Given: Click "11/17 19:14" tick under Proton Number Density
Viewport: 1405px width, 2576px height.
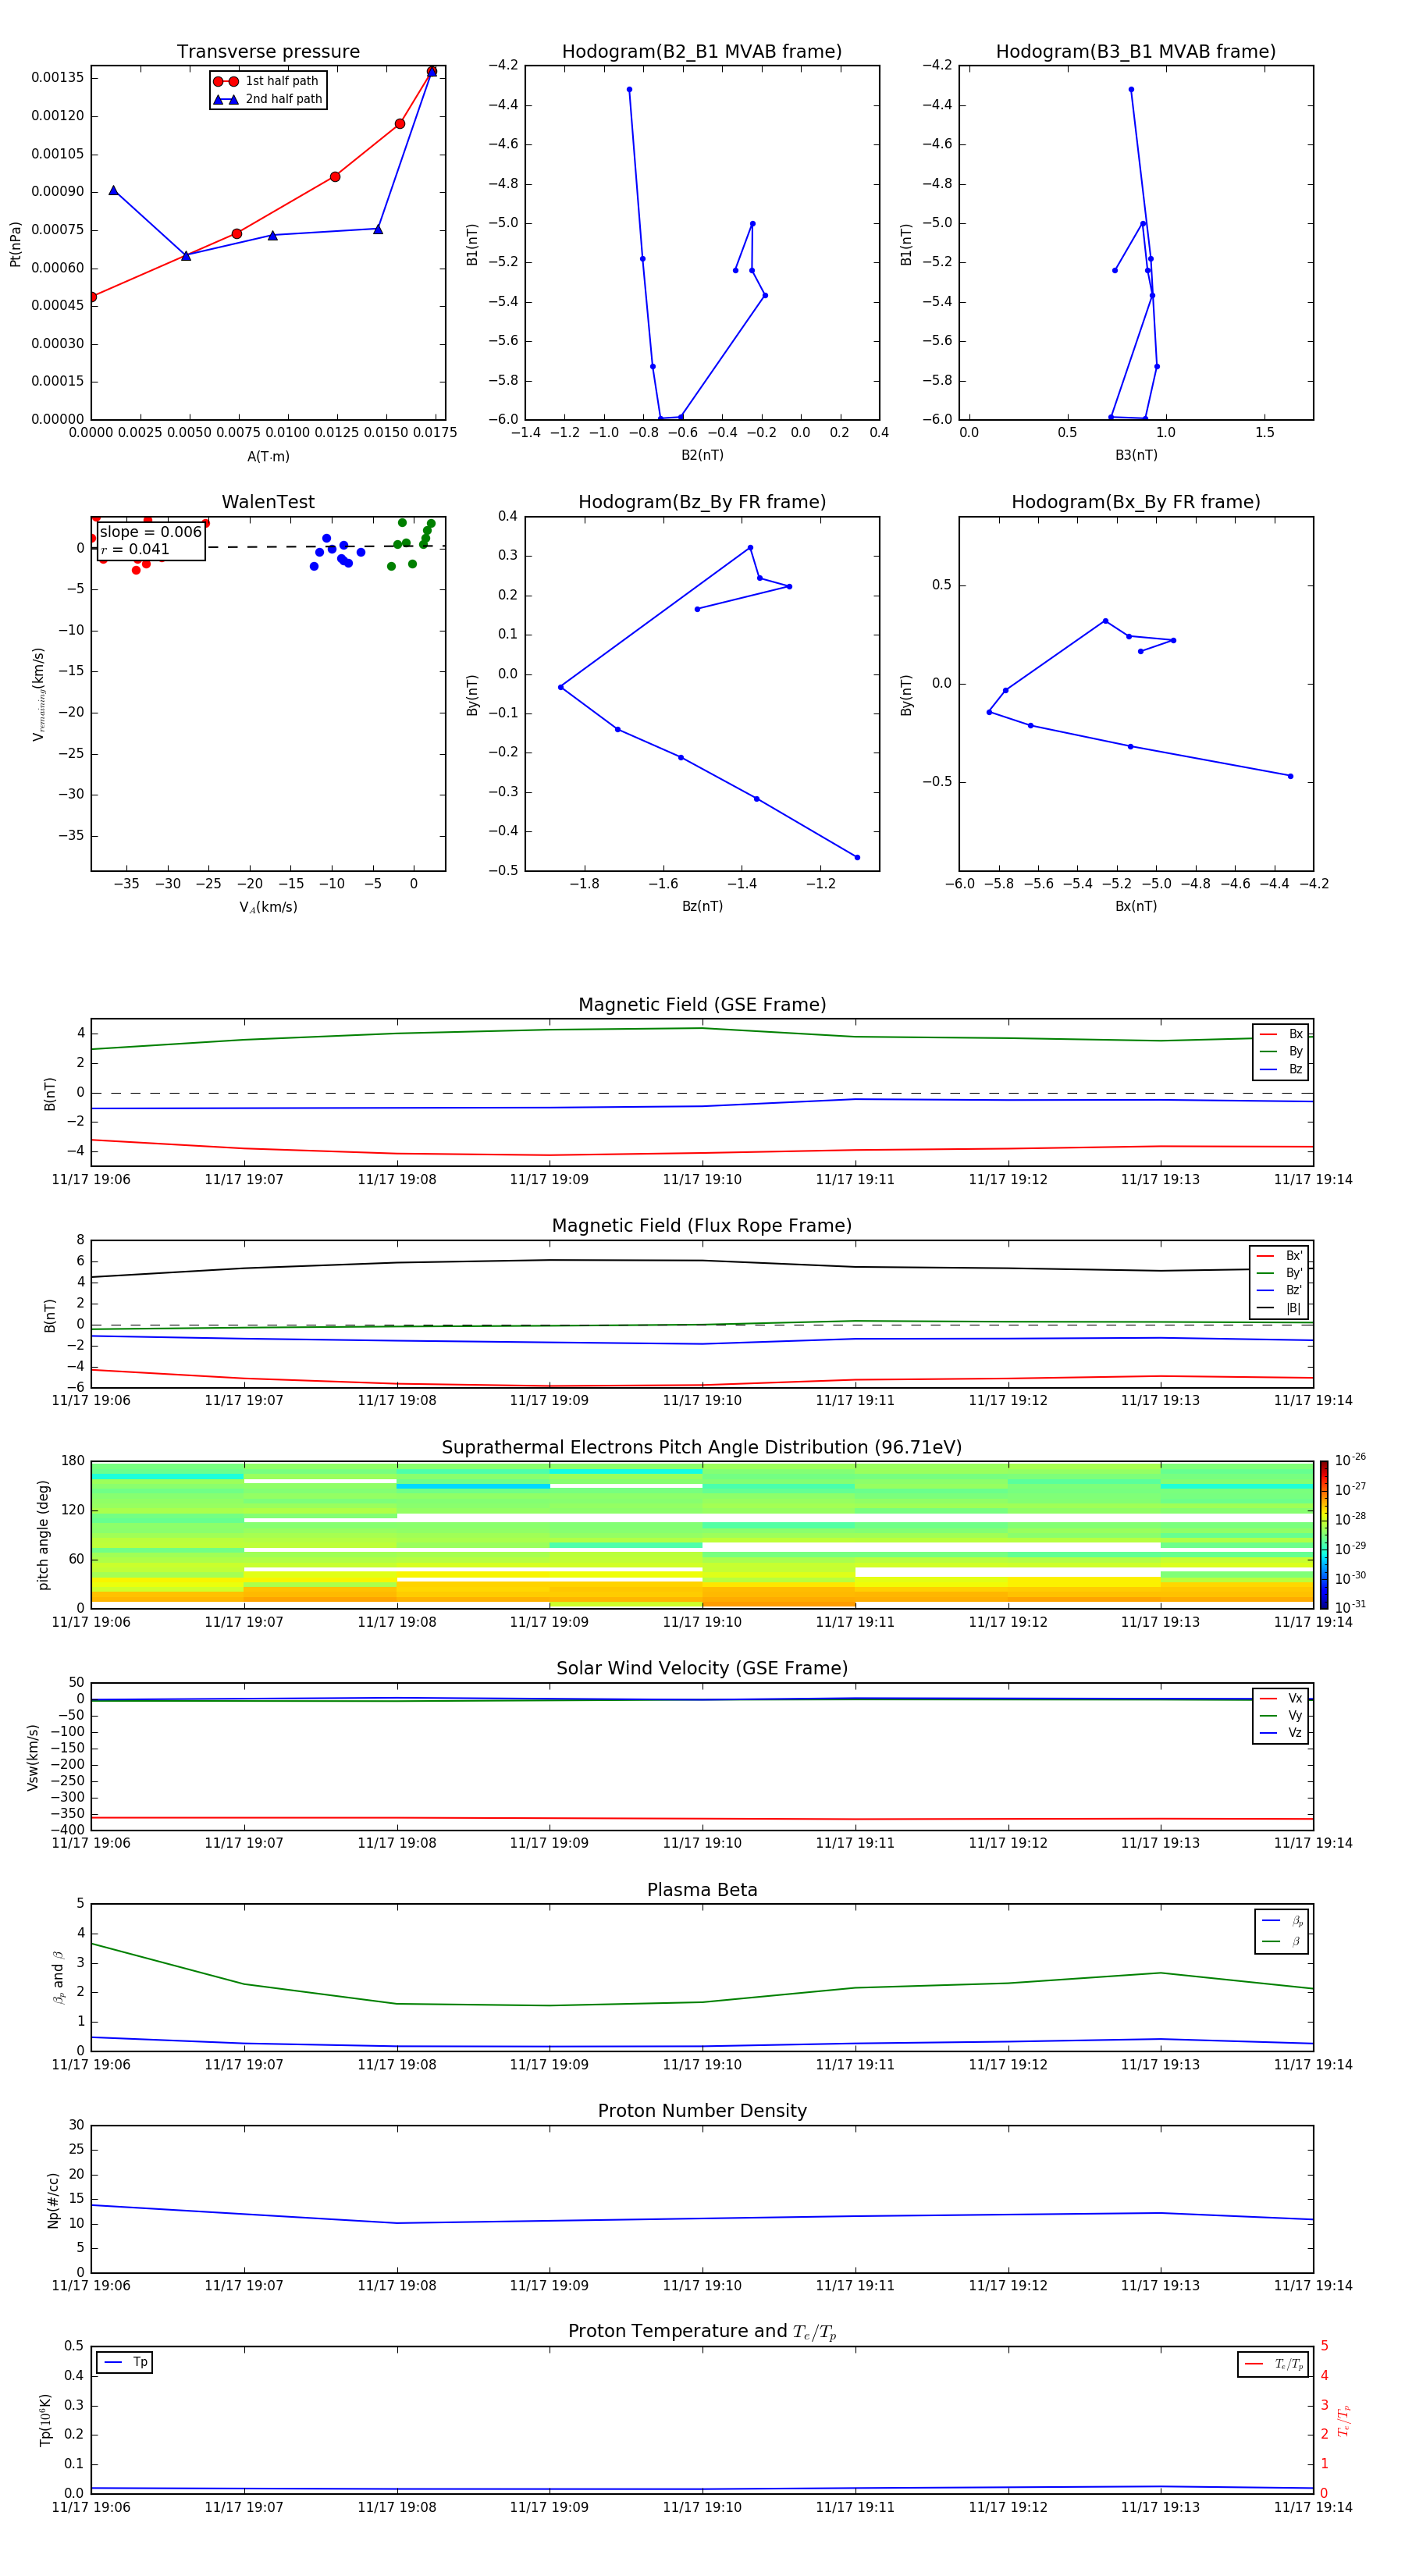Looking at the screenshot, I should [1313, 2285].
